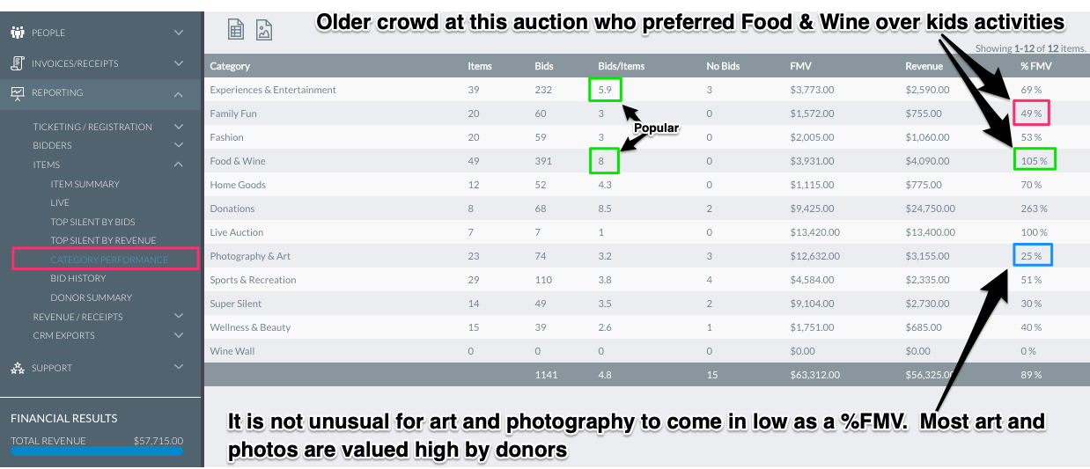Open Top Silent by Revenue report
Image resolution: width=1090 pixels, height=469 pixels.
(103, 240)
